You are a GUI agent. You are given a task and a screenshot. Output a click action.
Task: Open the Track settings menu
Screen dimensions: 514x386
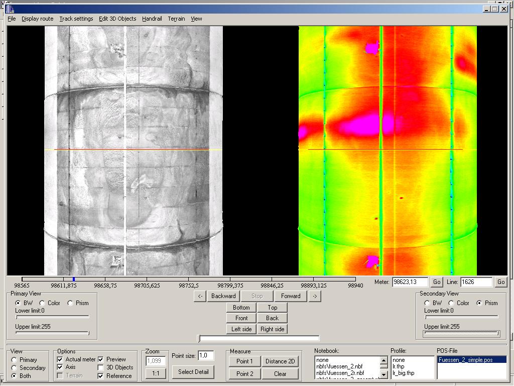point(76,19)
